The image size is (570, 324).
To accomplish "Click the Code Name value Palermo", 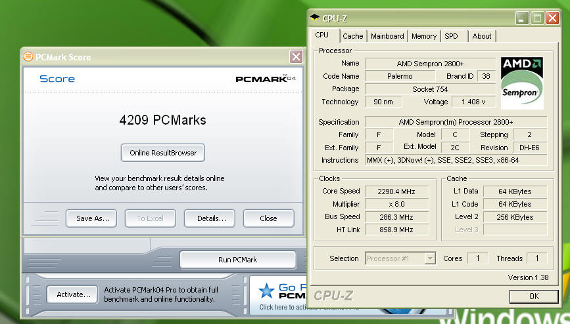I will [x=400, y=76].
